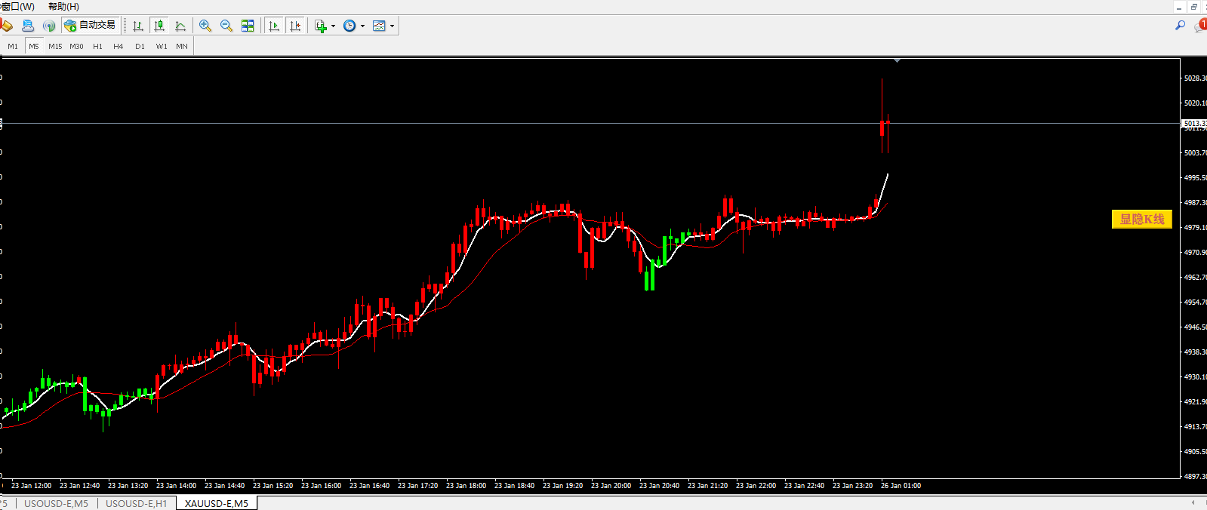Toggle the 自动交易 auto-trading button
This screenshot has height=510, width=1207.
point(90,26)
